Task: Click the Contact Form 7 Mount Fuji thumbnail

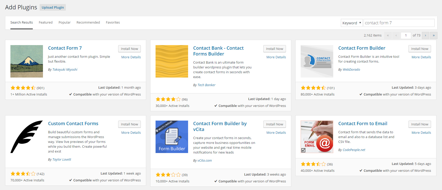Action: pyautogui.click(x=27, y=61)
